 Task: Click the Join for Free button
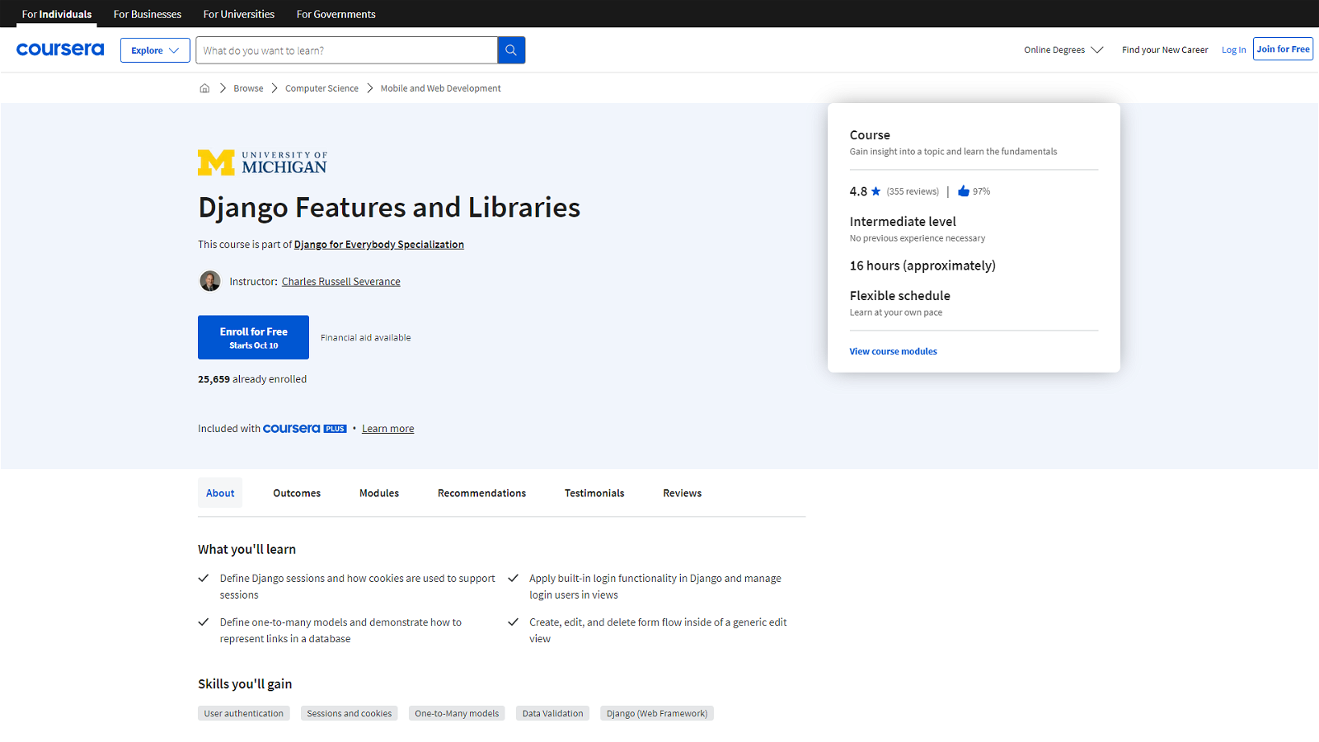pos(1283,49)
